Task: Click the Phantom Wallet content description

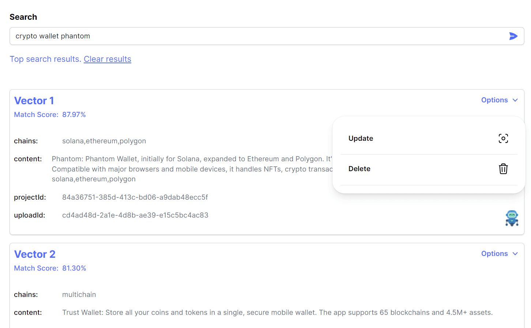Action: point(192,169)
